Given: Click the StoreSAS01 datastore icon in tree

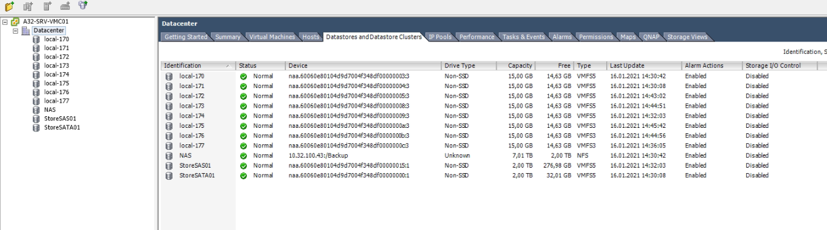Looking at the screenshot, I should click(x=37, y=119).
